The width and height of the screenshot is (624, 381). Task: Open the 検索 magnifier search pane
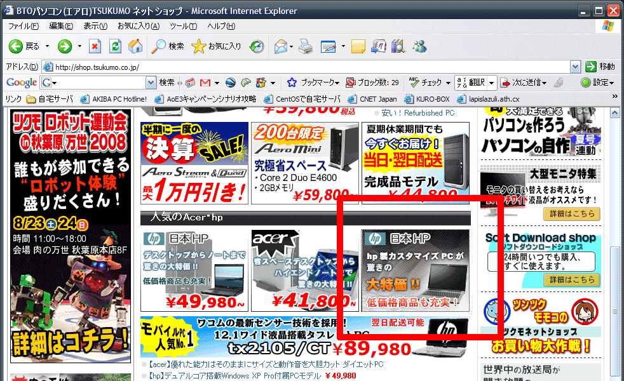tap(167, 46)
